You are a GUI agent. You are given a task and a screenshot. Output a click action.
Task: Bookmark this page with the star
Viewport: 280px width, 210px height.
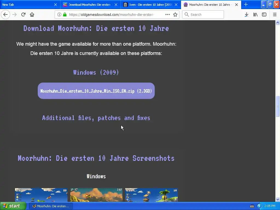click(x=175, y=14)
